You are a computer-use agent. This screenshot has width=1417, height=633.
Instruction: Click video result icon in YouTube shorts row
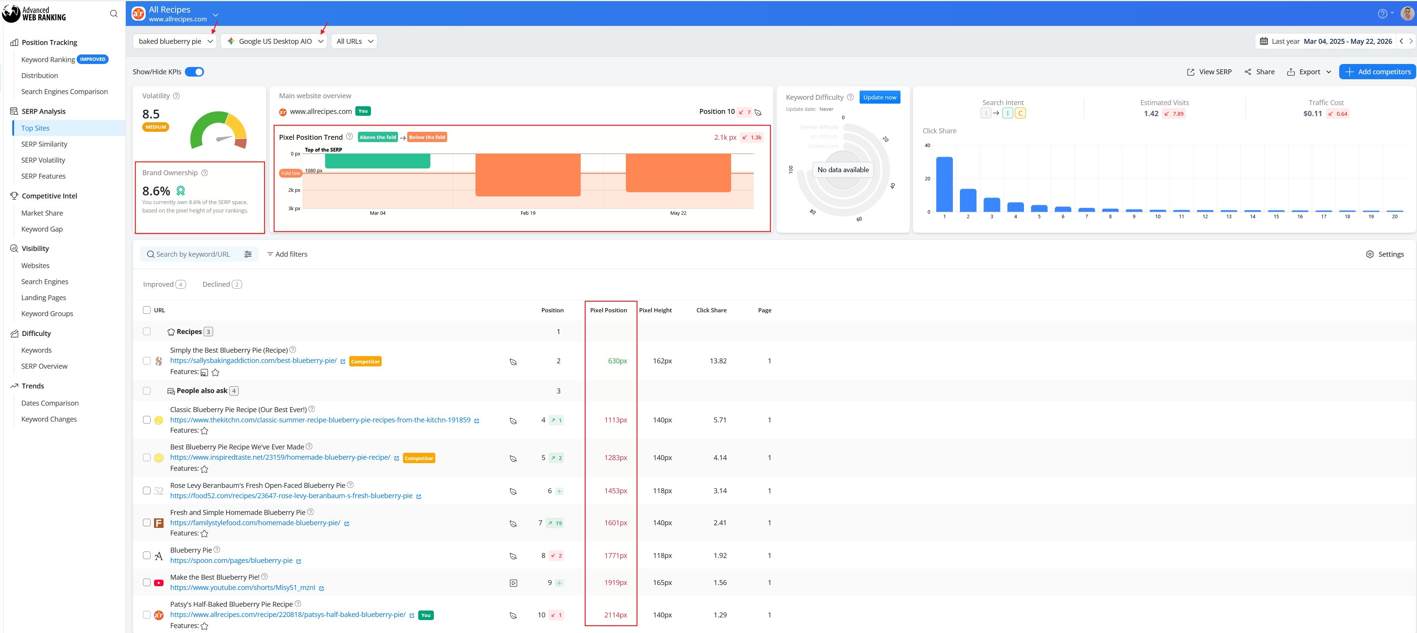(x=513, y=583)
